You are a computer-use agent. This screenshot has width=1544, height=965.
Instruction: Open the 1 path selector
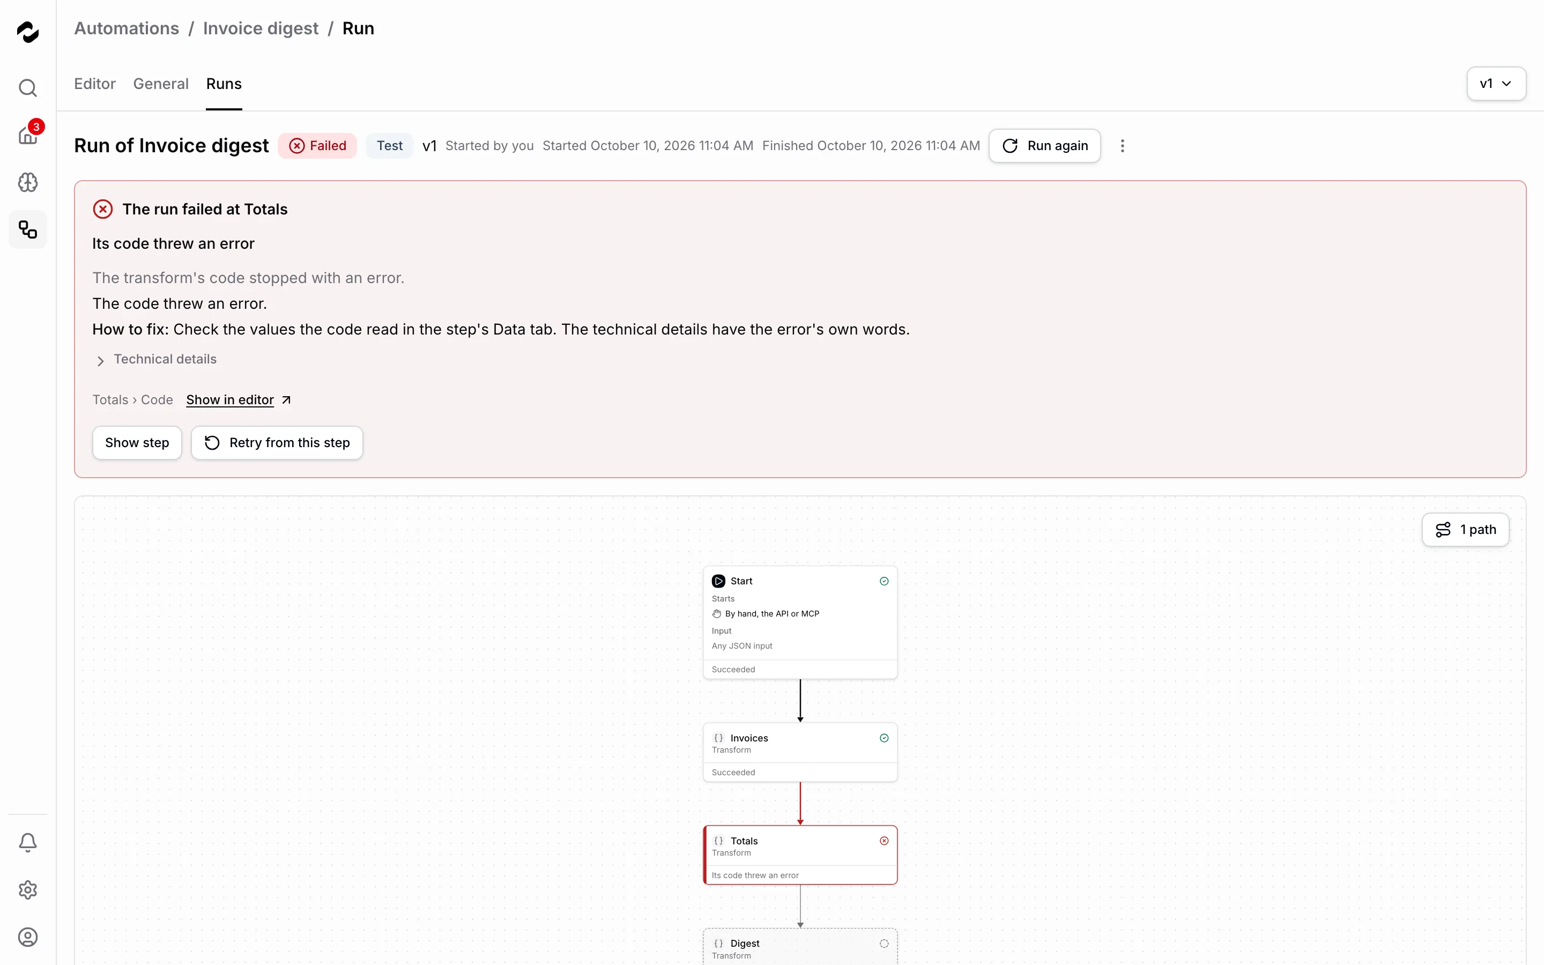(1465, 530)
